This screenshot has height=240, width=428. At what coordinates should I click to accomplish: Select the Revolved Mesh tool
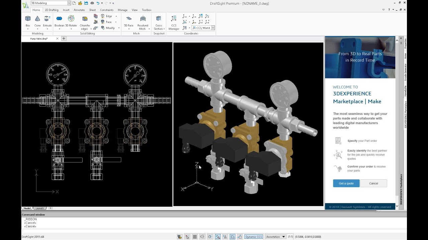click(x=143, y=22)
